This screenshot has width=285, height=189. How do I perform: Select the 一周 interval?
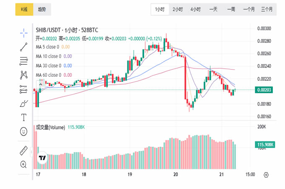tap(231, 10)
